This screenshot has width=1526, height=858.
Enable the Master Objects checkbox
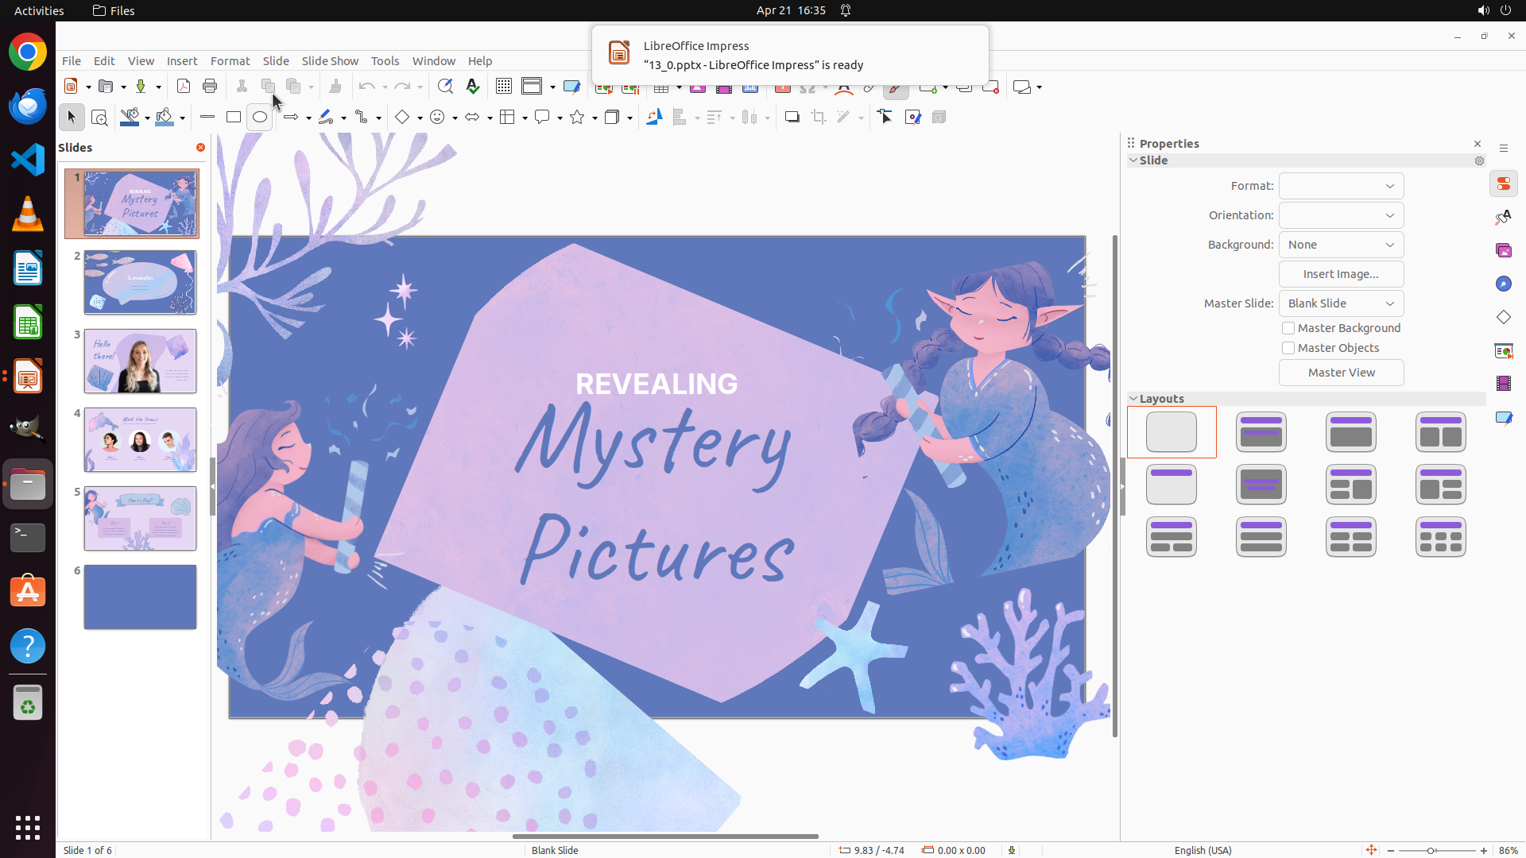[1288, 348]
